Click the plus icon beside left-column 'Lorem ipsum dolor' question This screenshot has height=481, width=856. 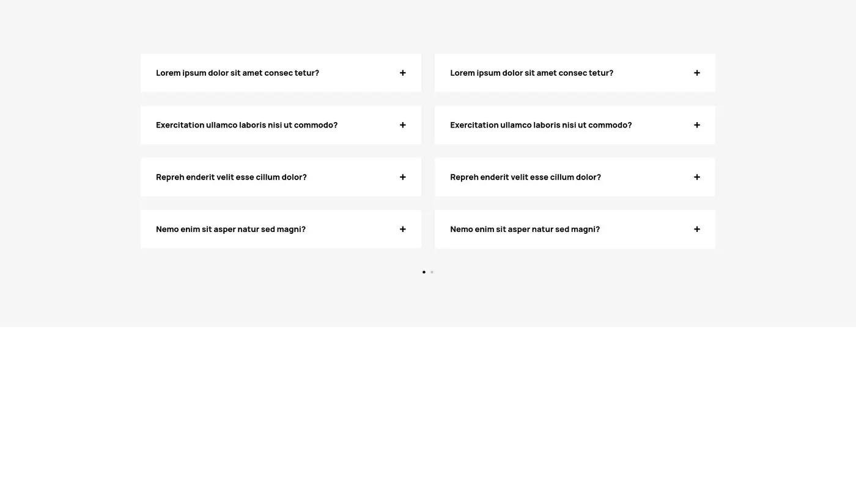(x=402, y=73)
